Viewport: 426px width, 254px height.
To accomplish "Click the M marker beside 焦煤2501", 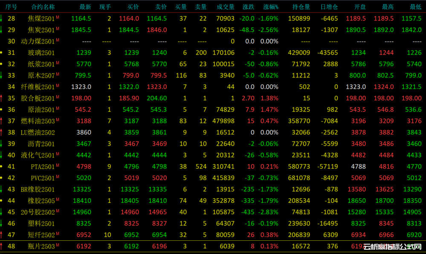I will click(58, 17).
